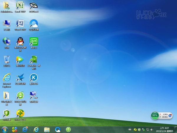The image size is (177, 133).
Task: Open the Win7 activation tools folder
Action: (7, 98)
